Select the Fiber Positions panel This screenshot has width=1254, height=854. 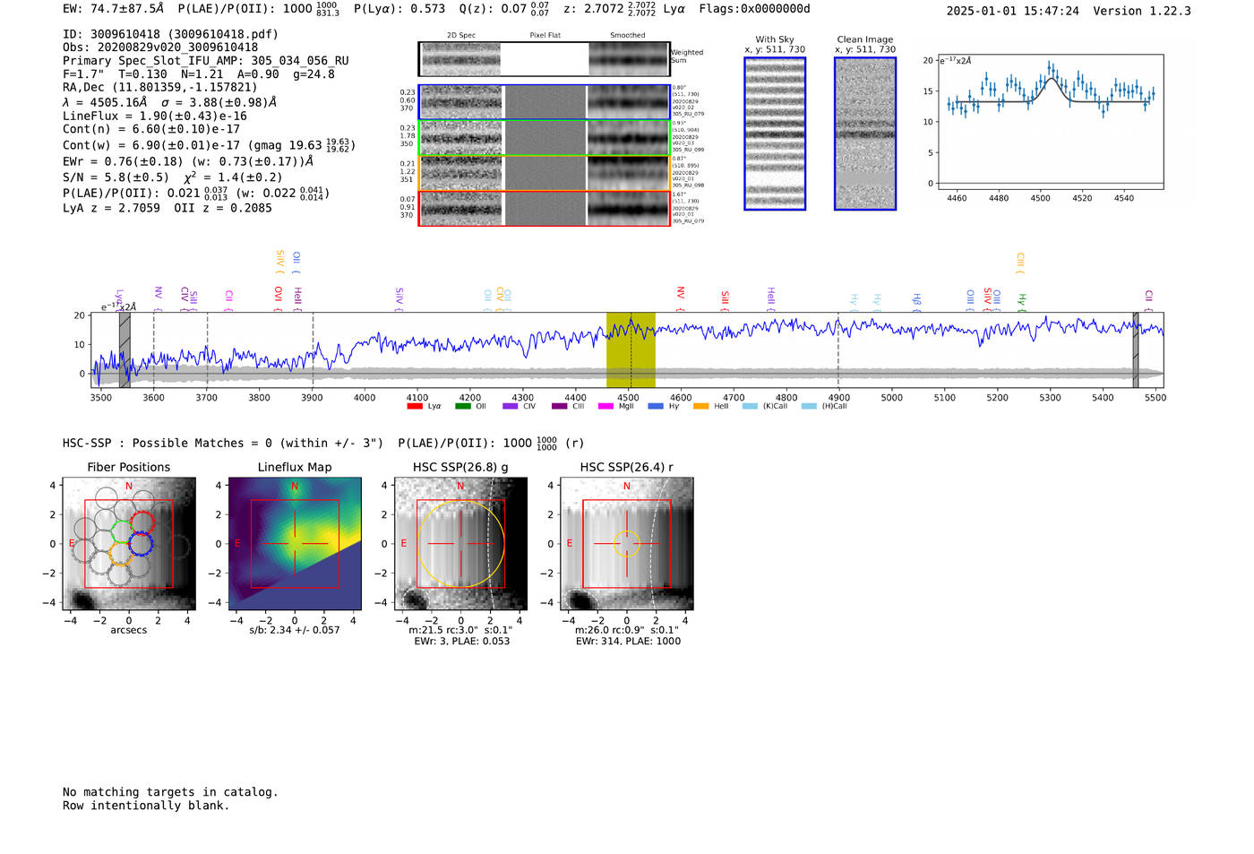pos(129,544)
